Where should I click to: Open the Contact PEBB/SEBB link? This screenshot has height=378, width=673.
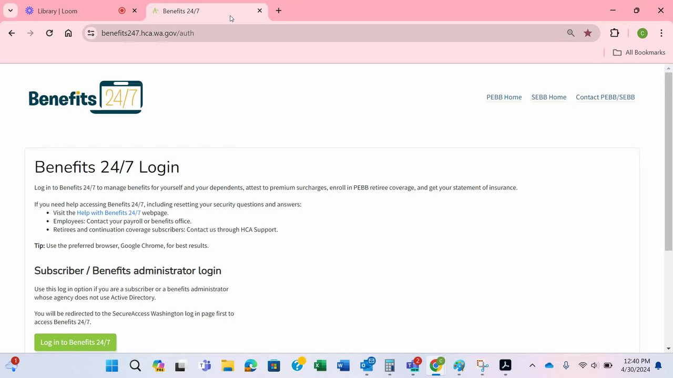pos(605,97)
